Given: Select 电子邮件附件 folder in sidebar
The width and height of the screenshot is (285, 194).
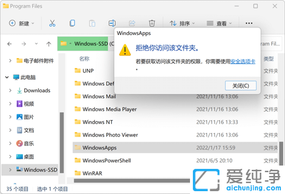Looking at the screenshot, I should (35, 61).
